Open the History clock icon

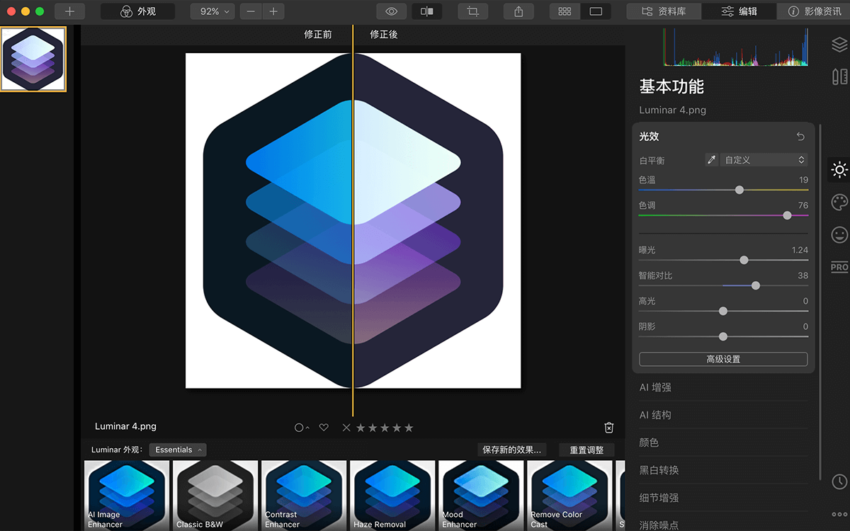pyautogui.click(x=839, y=481)
